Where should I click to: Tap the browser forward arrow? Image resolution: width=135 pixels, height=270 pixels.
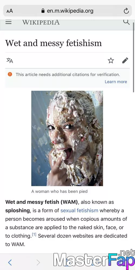pos(38,262)
